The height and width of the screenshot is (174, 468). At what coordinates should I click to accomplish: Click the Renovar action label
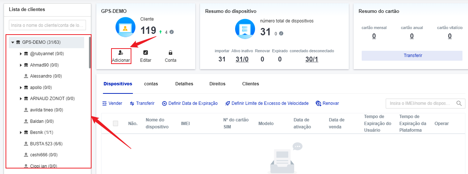tap(331, 103)
